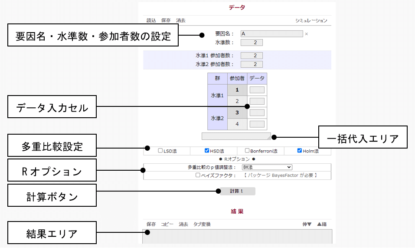Select data cell for participant 1

[257, 90]
